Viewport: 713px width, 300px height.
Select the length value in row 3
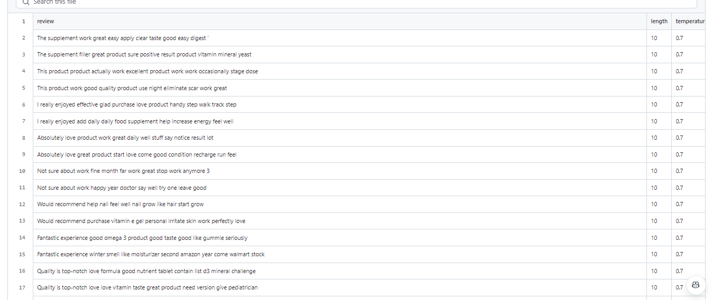(x=654, y=54)
